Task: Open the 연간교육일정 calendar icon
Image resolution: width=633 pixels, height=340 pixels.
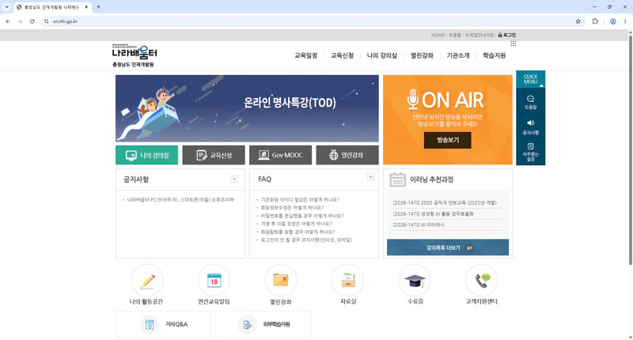Action: pyautogui.click(x=214, y=281)
